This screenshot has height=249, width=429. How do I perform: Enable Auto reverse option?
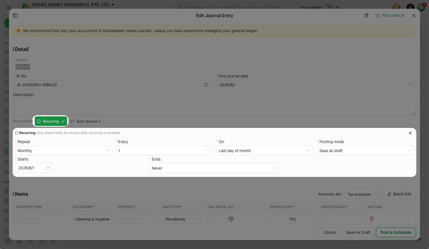click(x=86, y=121)
